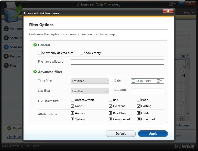This screenshot has height=151, width=198.
Task: Open the Size filter dropdown
Action: click(x=90, y=91)
